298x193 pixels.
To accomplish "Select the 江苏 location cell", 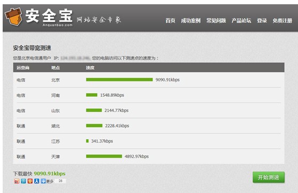I will click(x=55, y=141).
